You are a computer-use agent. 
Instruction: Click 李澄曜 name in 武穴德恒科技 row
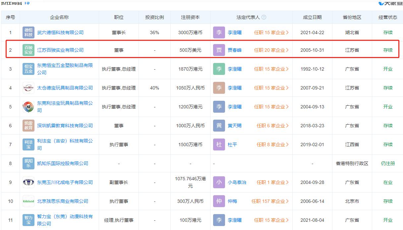click(x=235, y=32)
